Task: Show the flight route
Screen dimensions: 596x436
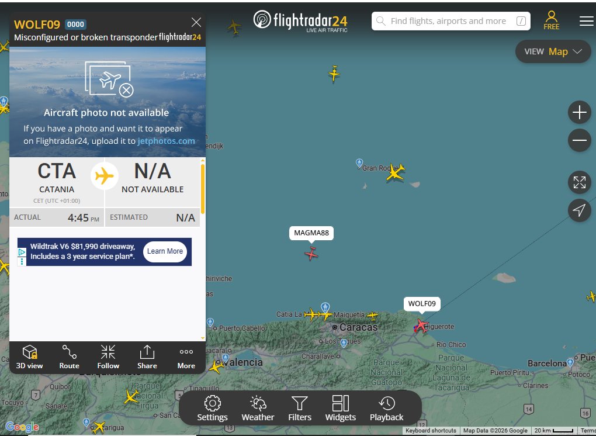Action: (69, 357)
